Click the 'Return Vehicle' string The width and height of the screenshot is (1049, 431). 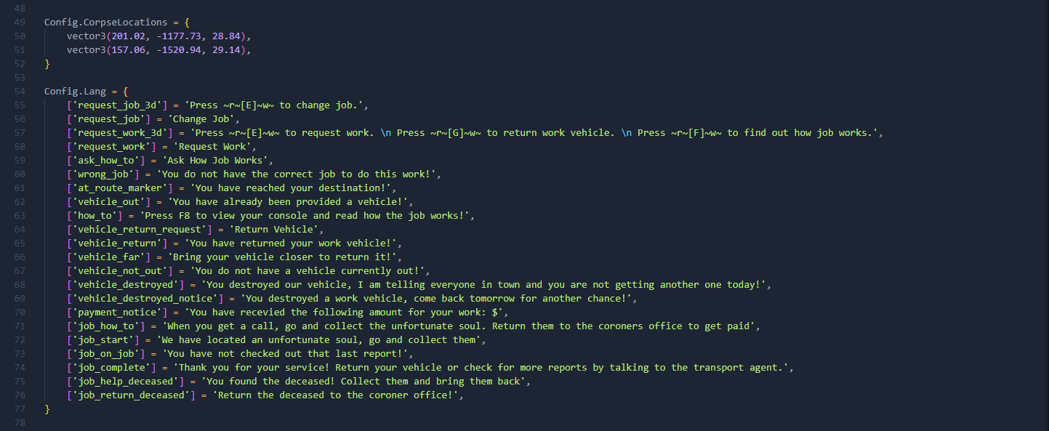pos(268,230)
